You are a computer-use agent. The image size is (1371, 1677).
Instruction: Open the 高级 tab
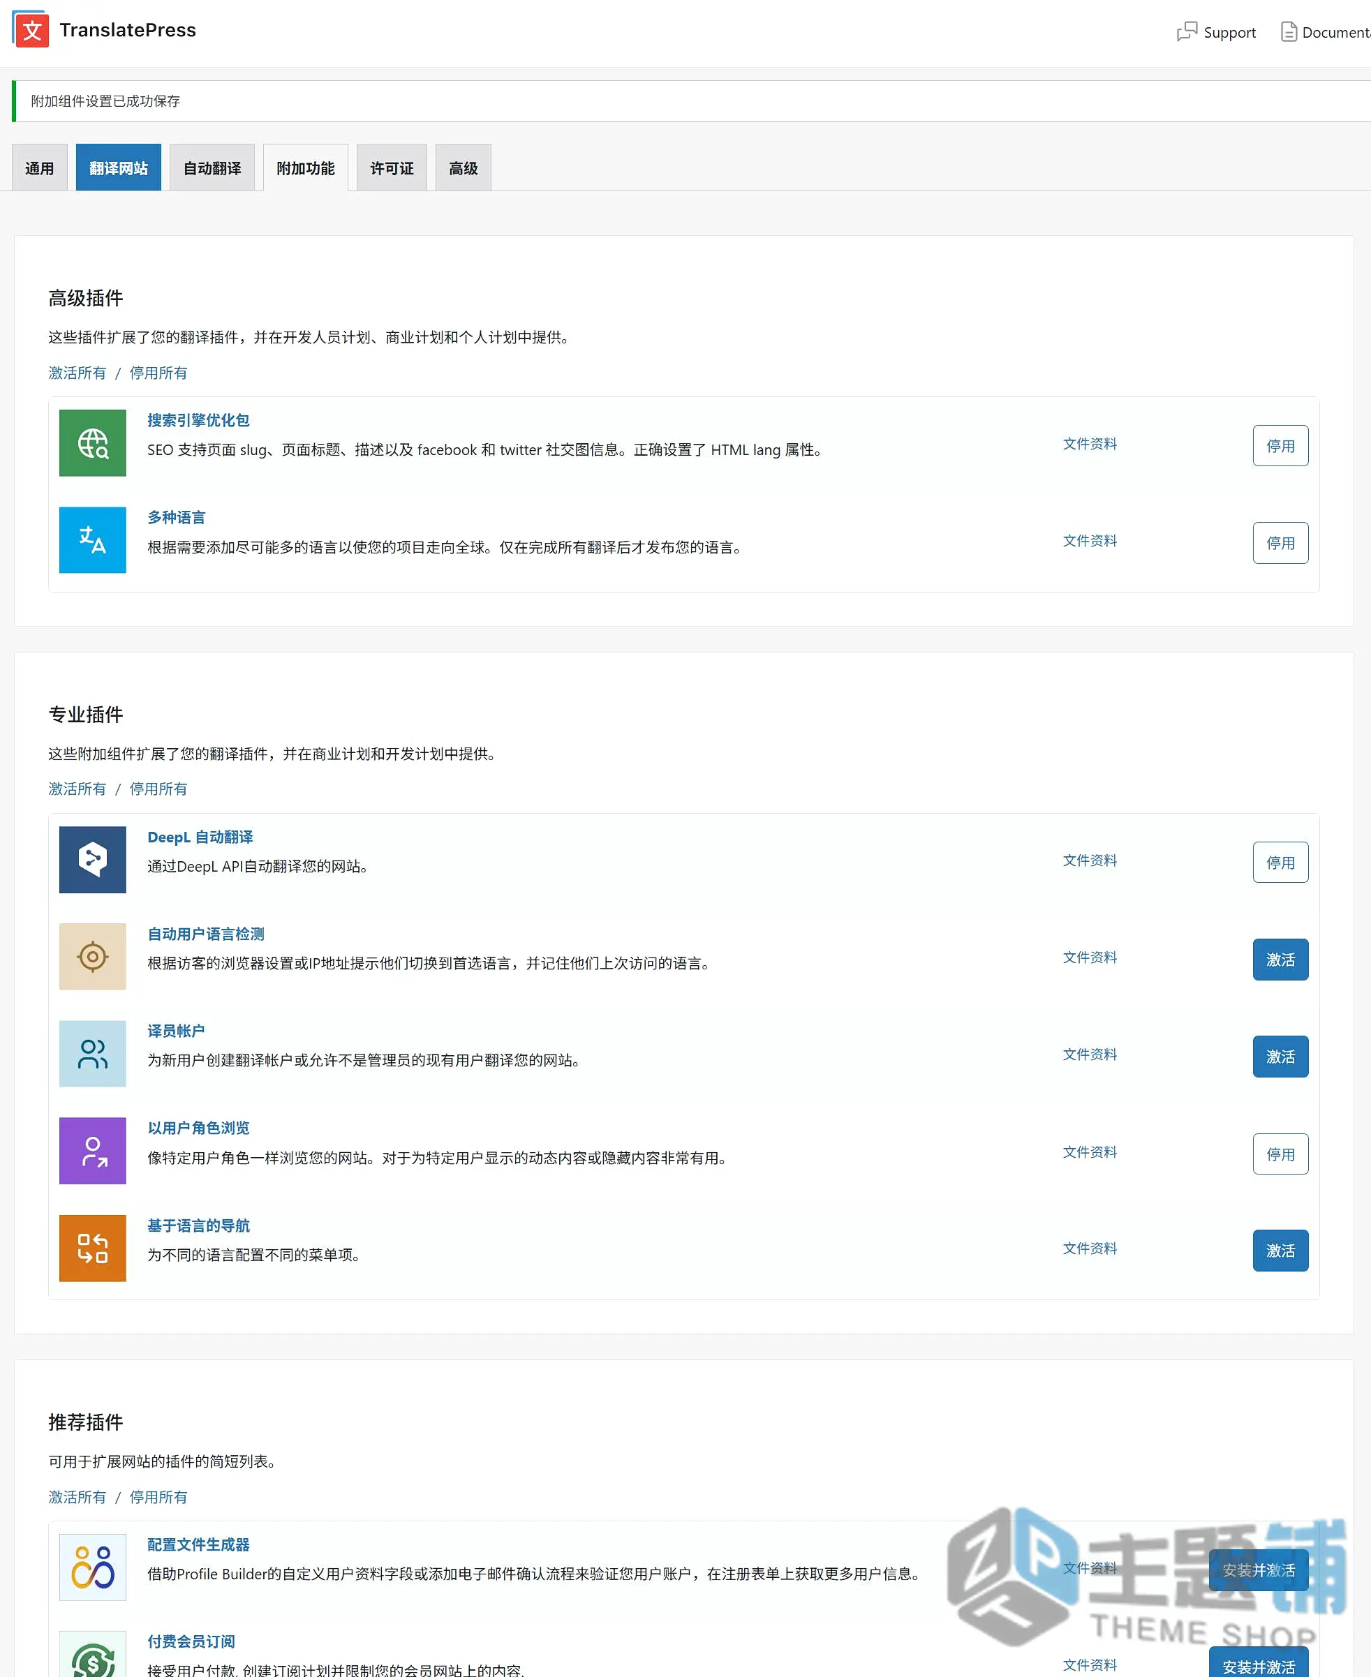point(464,167)
